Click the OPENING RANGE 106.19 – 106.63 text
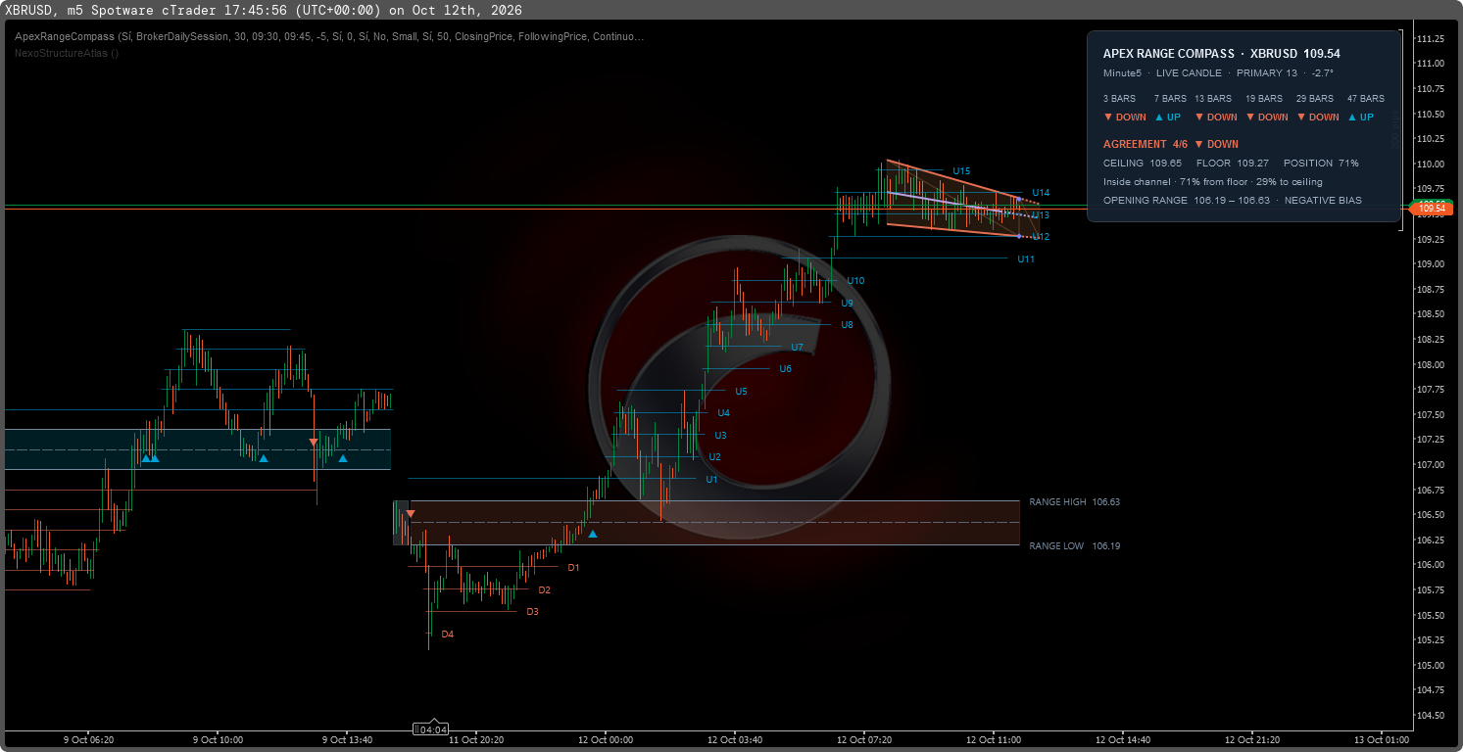The width and height of the screenshot is (1463, 752). coord(1187,201)
